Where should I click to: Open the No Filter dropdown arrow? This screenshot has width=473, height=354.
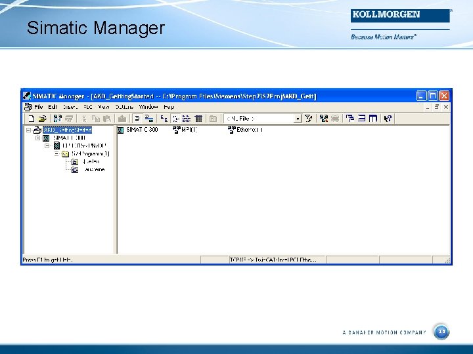pos(298,119)
